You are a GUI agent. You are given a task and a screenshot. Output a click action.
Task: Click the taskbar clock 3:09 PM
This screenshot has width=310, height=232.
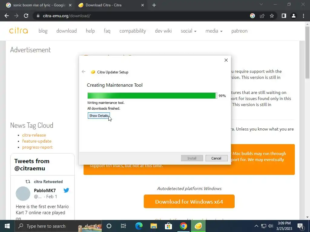(x=284, y=226)
